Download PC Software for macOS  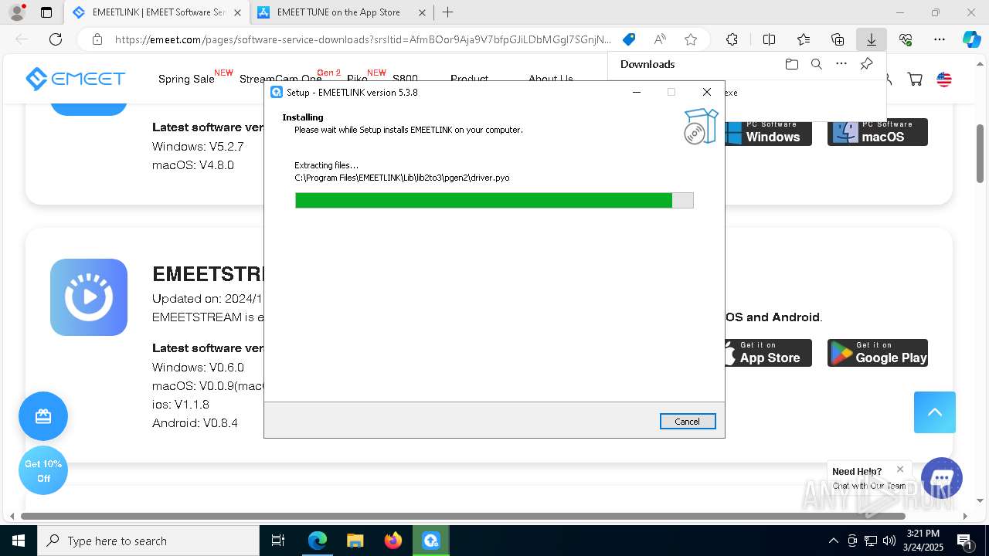coord(878,132)
